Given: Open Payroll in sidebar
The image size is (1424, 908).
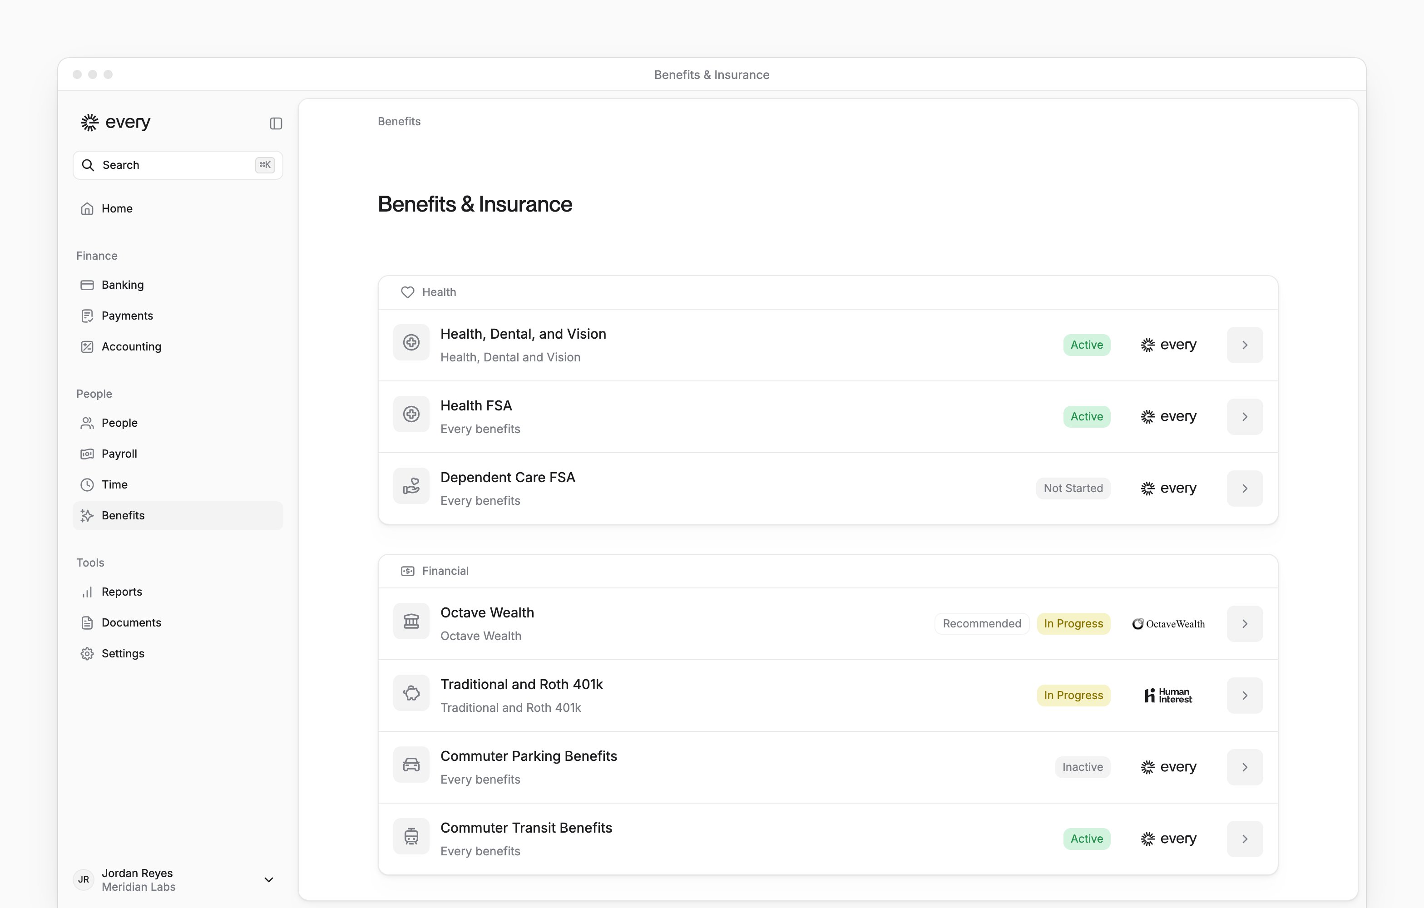Looking at the screenshot, I should click(x=178, y=454).
